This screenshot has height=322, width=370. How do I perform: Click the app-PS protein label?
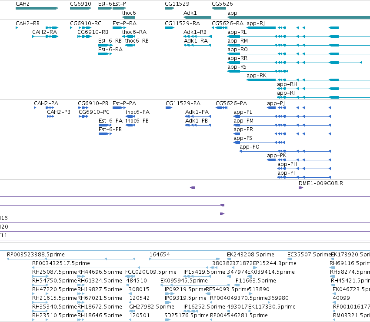(x=243, y=138)
